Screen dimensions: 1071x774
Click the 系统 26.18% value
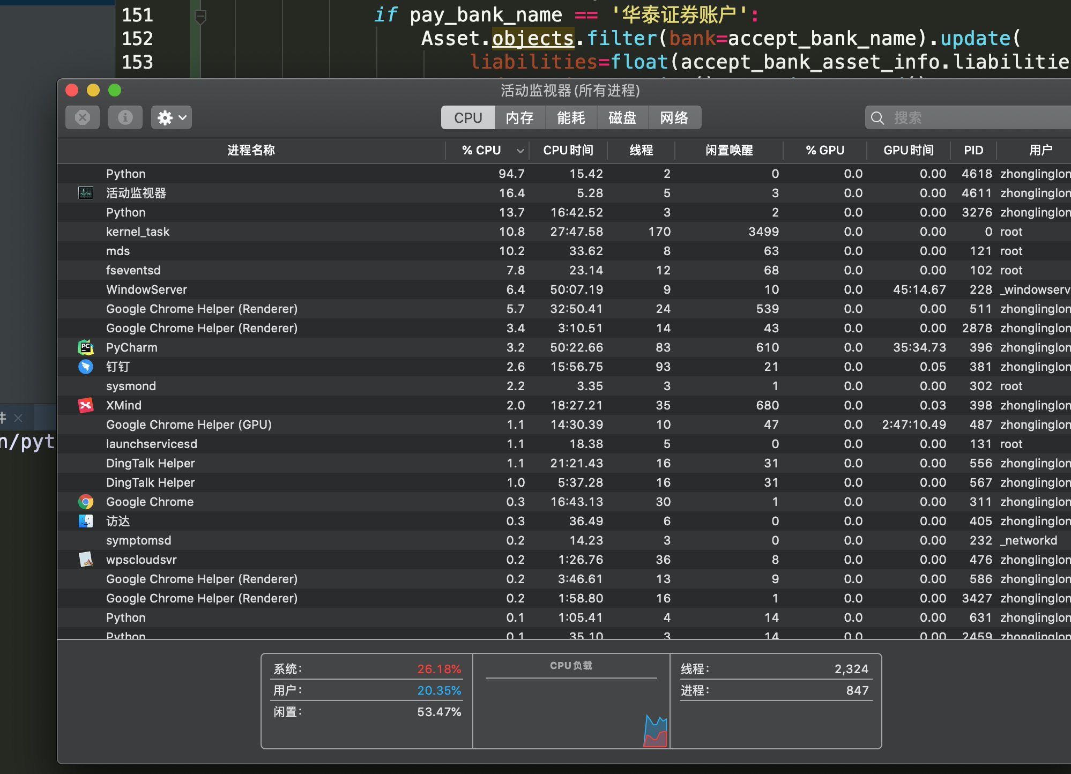pos(439,669)
